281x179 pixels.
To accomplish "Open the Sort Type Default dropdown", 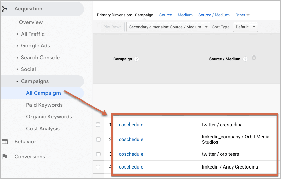I will coord(245,27).
